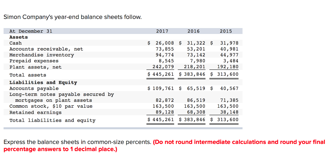The height and width of the screenshot is (157, 334).
Task: Click the 2017 cash value 26,008
Action: click(x=165, y=43)
